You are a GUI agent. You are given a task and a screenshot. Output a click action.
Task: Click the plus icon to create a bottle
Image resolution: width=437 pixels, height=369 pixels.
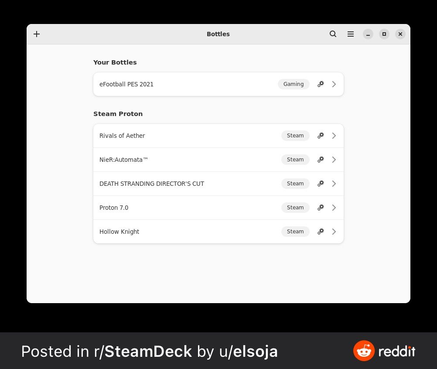pyautogui.click(x=37, y=34)
